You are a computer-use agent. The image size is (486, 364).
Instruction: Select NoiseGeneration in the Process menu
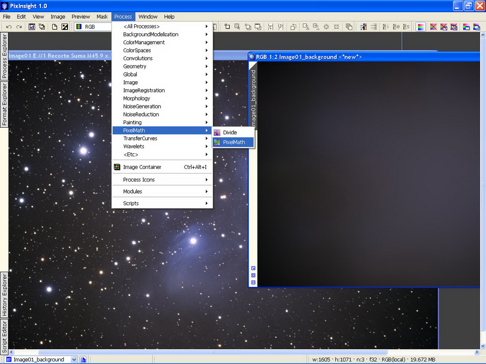[162, 107]
